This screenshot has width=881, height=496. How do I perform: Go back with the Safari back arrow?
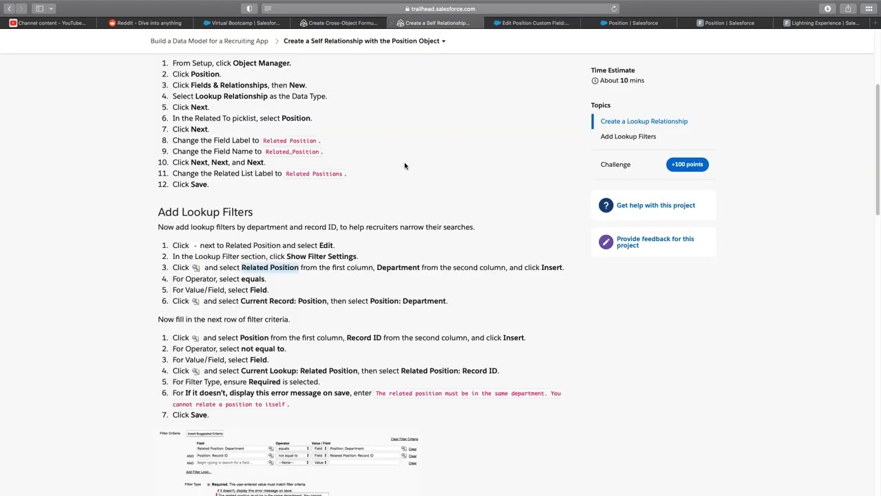9,8
